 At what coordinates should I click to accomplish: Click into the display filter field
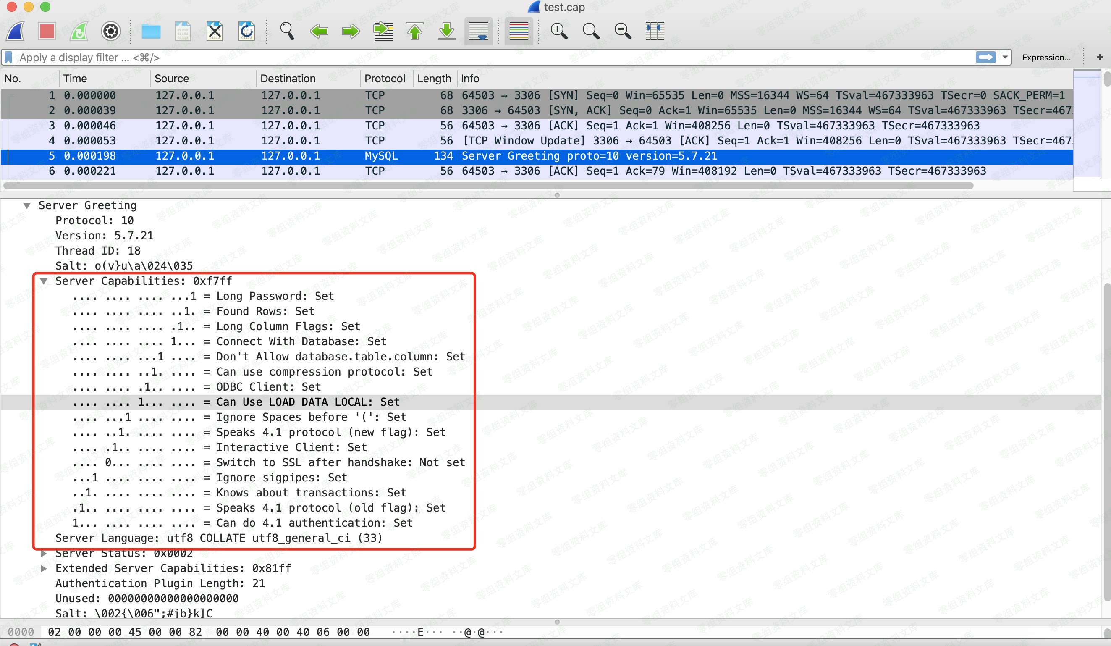click(x=485, y=57)
